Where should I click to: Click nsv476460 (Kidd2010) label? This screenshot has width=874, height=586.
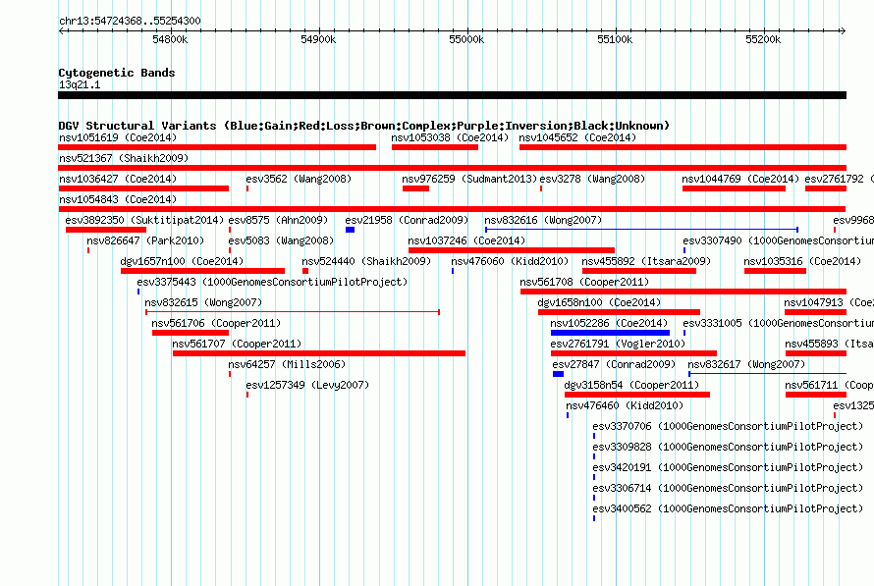tap(625, 405)
